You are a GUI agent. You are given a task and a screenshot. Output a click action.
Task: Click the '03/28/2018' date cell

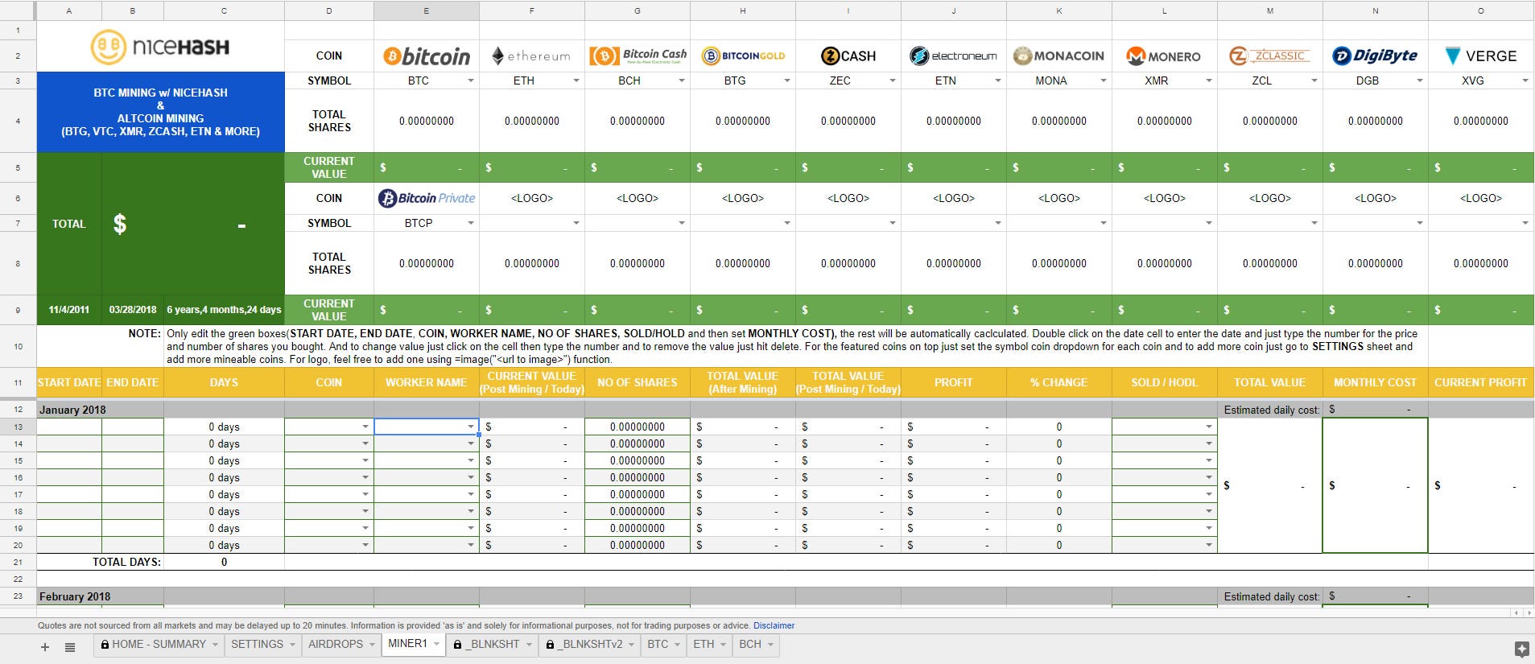[133, 310]
